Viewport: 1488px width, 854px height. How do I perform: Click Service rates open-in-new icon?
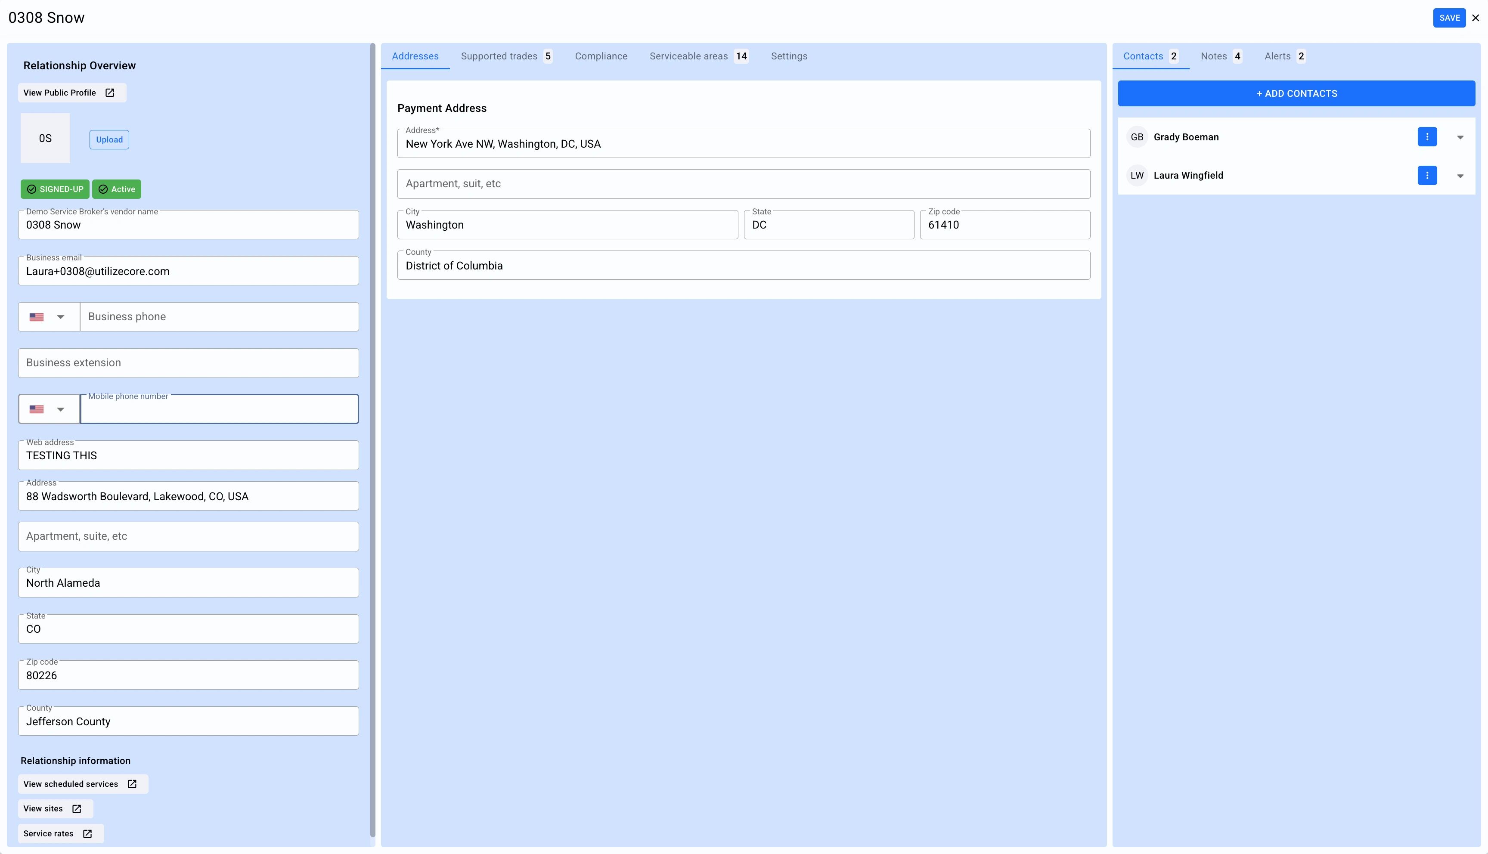(87, 833)
